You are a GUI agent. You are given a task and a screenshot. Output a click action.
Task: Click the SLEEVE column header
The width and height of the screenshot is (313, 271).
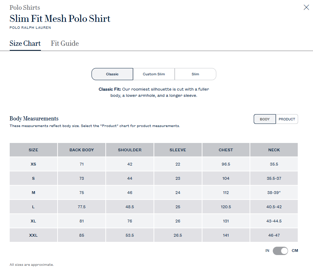[178, 150]
